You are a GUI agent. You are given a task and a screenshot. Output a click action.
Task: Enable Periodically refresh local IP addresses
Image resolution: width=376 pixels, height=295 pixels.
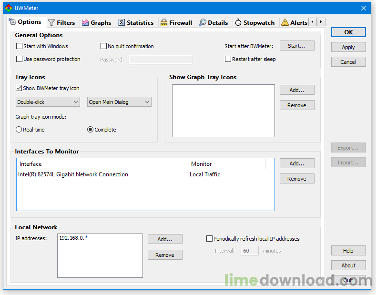pyautogui.click(x=209, y=239)
